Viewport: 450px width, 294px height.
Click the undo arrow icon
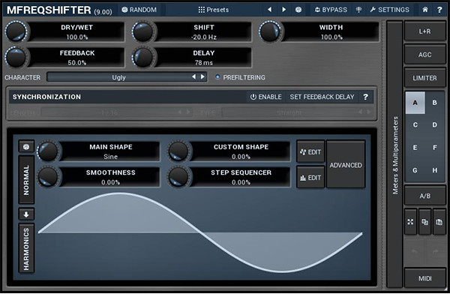point(415,251)
